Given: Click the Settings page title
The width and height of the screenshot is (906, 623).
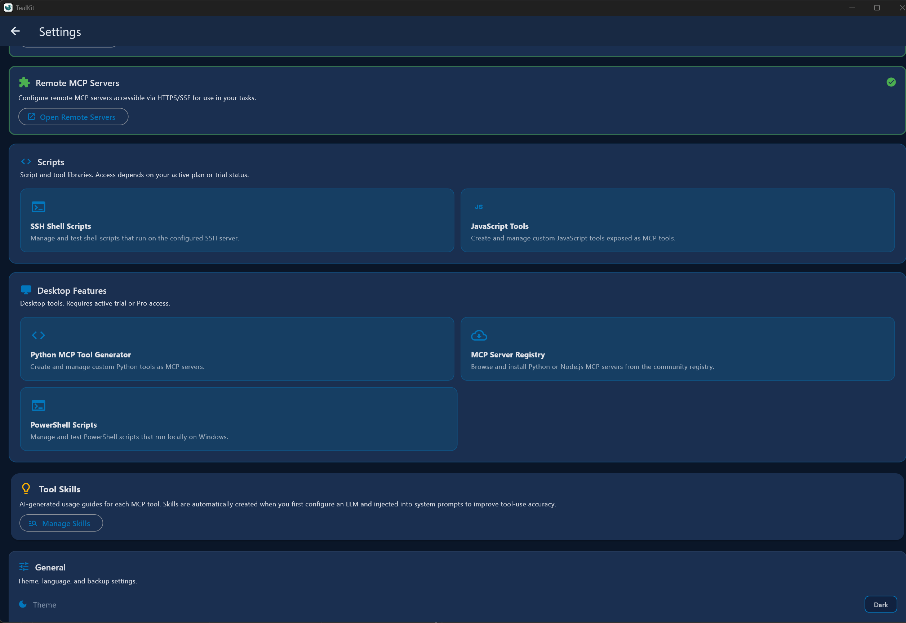Looking at the screenshot, I should (x=60, y=32).
